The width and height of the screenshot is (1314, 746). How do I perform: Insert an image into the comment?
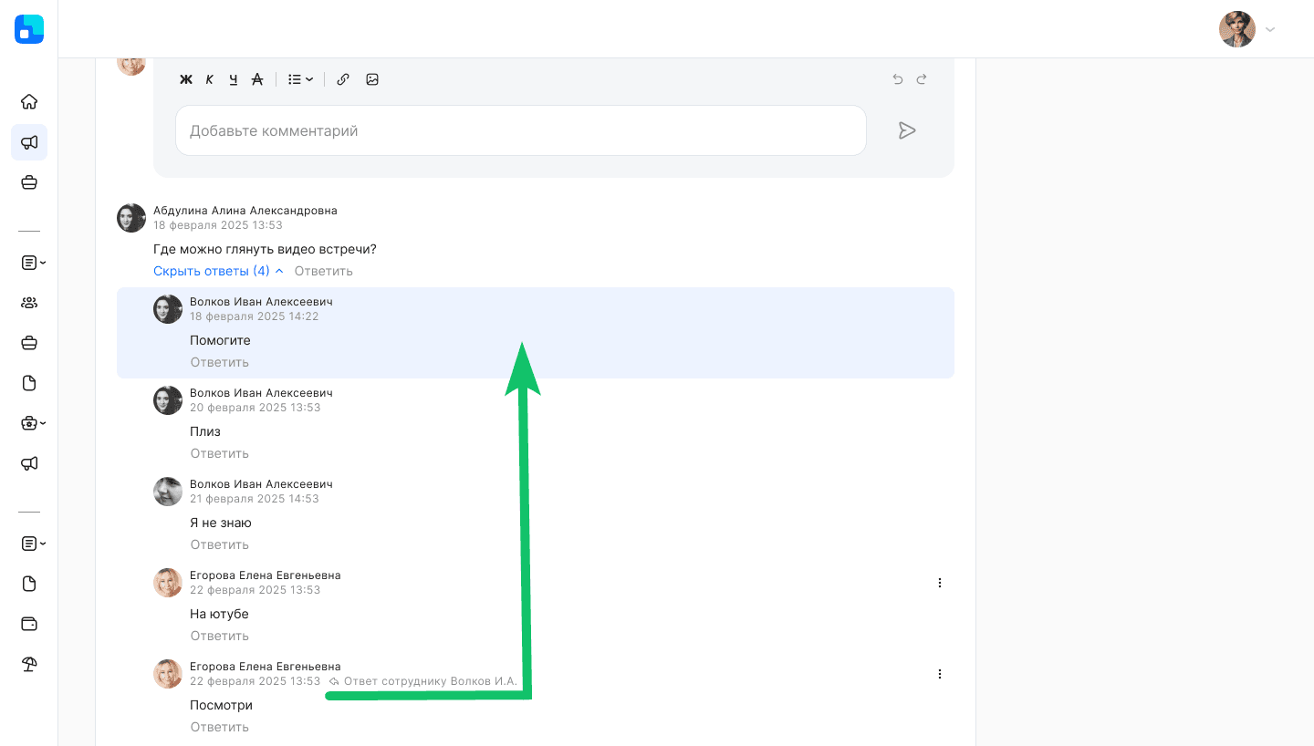[x=372, y=79]
